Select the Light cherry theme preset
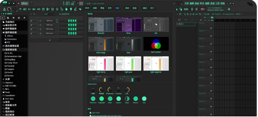This screenshot has width=258, height=117. (x=101, y=63)
